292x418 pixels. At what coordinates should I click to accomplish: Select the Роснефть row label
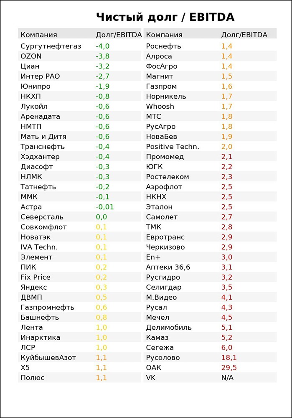click(163, 46)
